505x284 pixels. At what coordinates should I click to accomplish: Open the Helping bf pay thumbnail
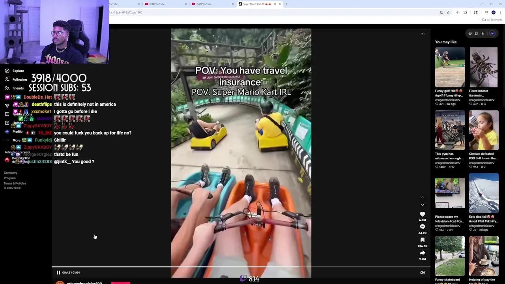(x=484, y=256)
